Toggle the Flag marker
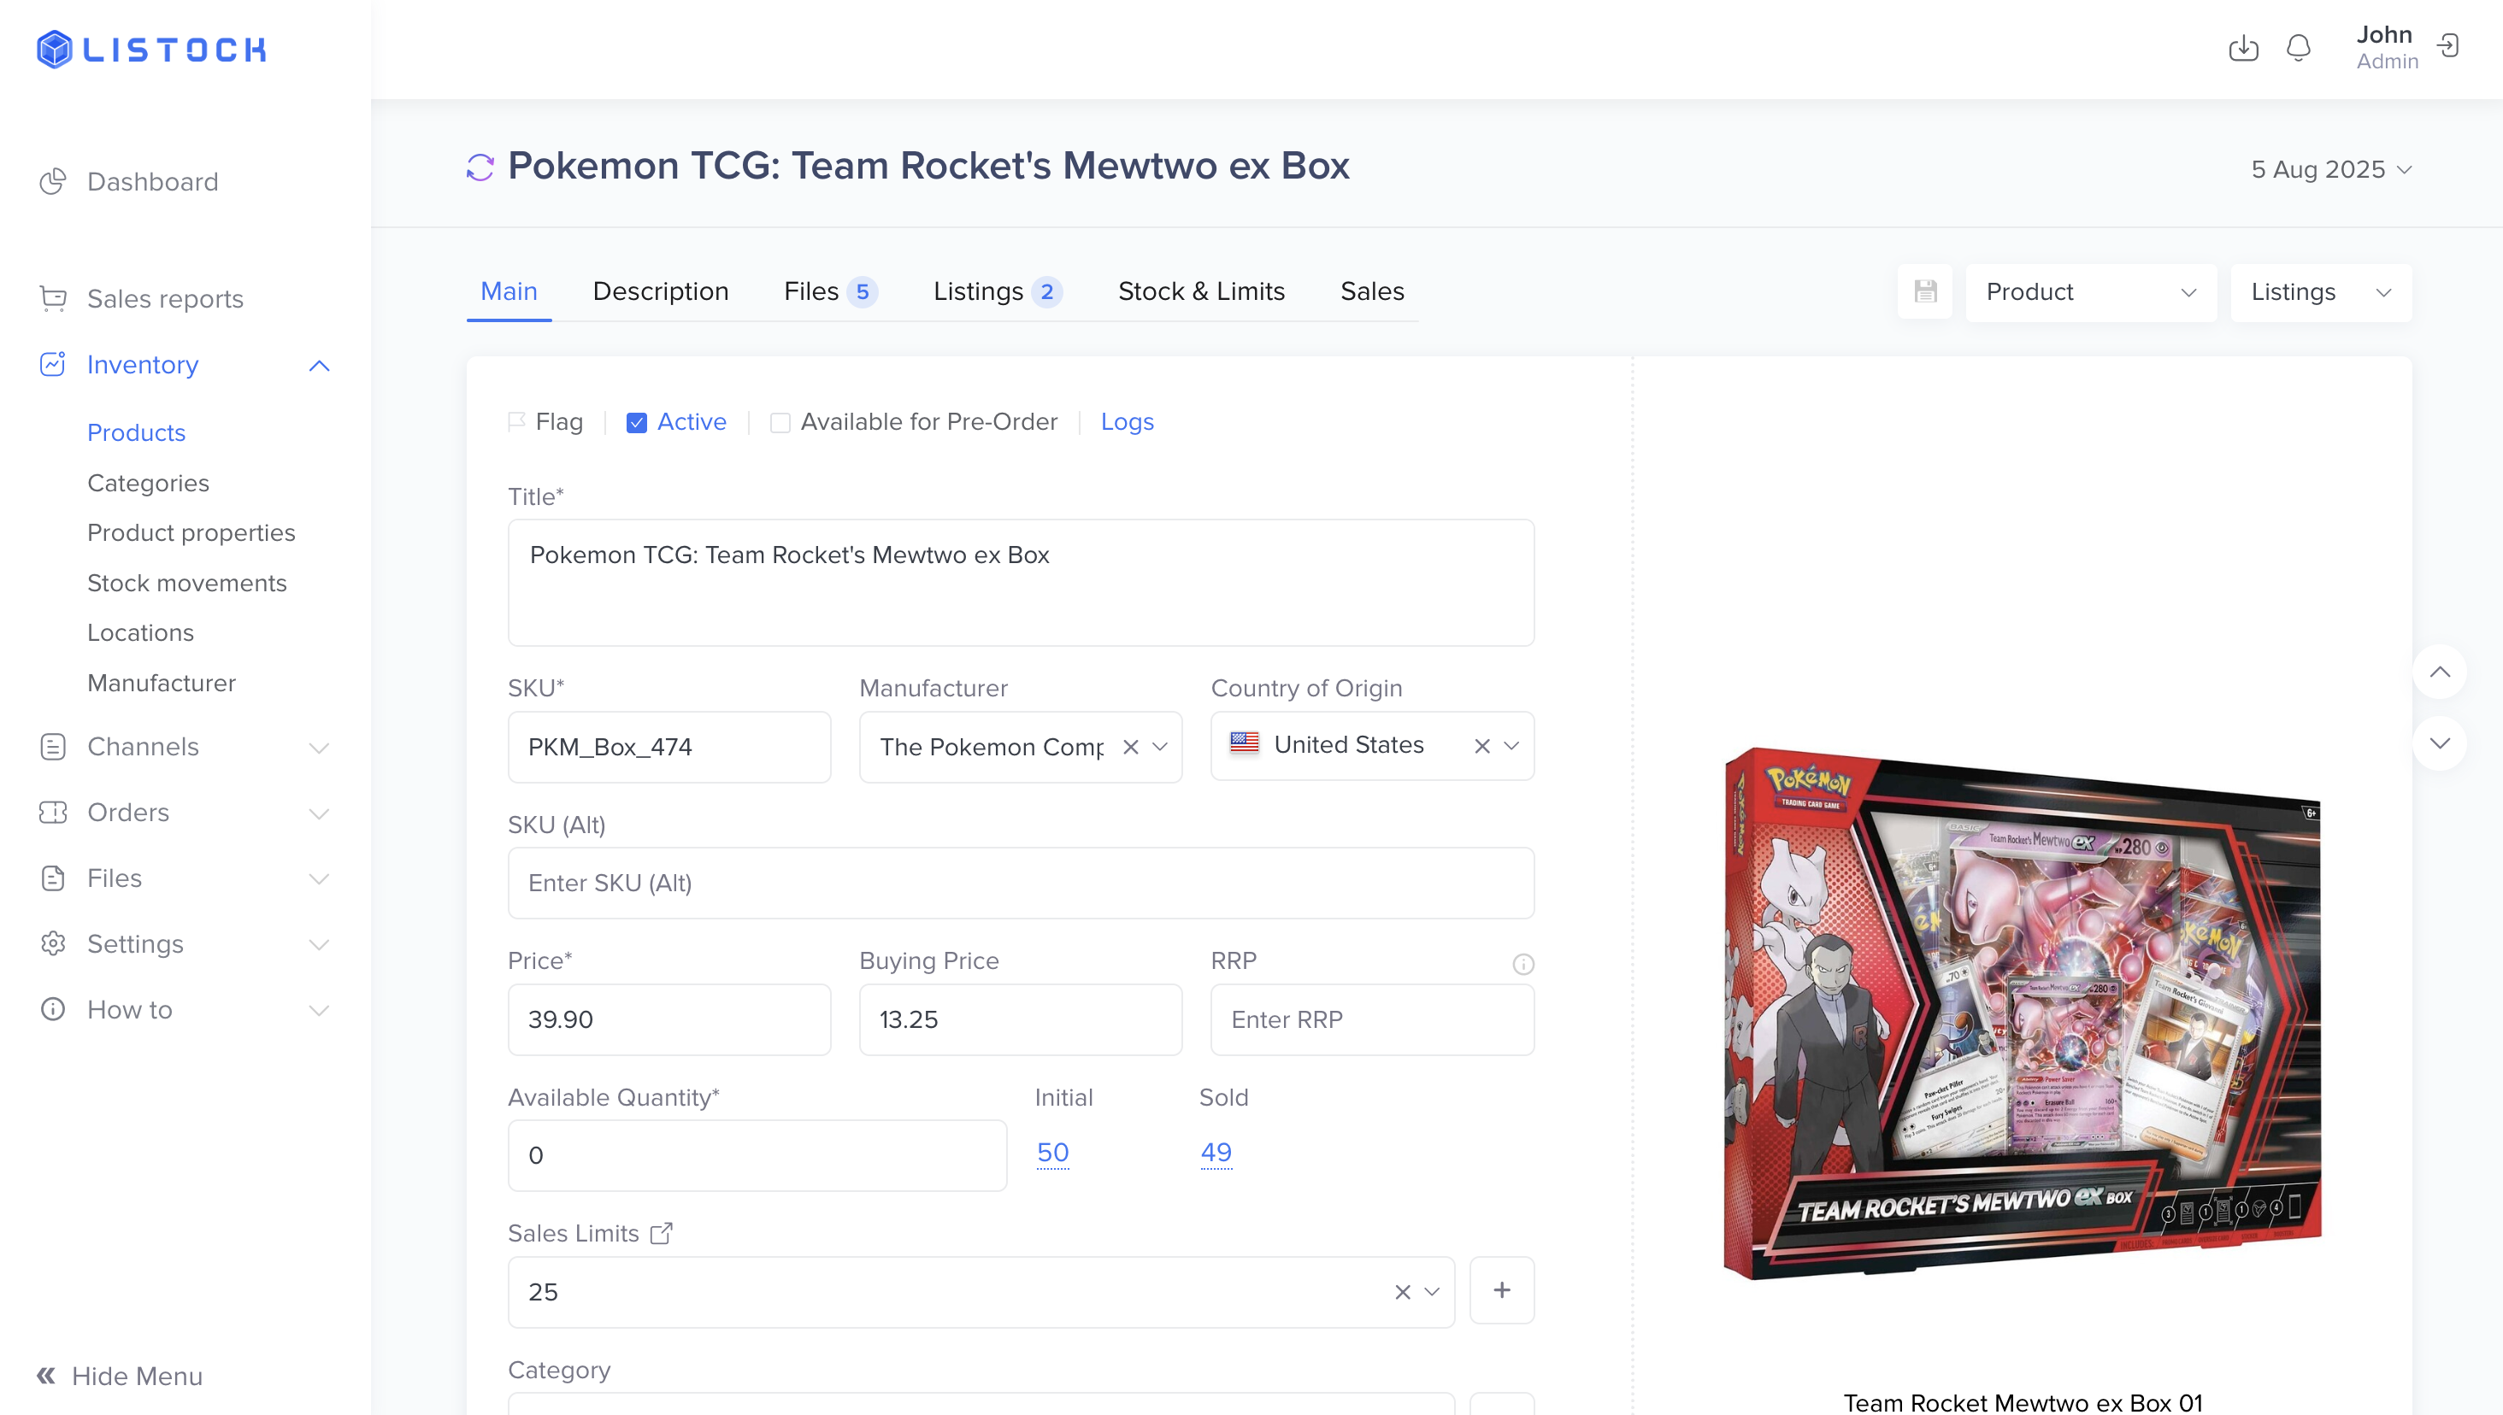Viewport: 2503px width, 1415px height. point(517,422)
